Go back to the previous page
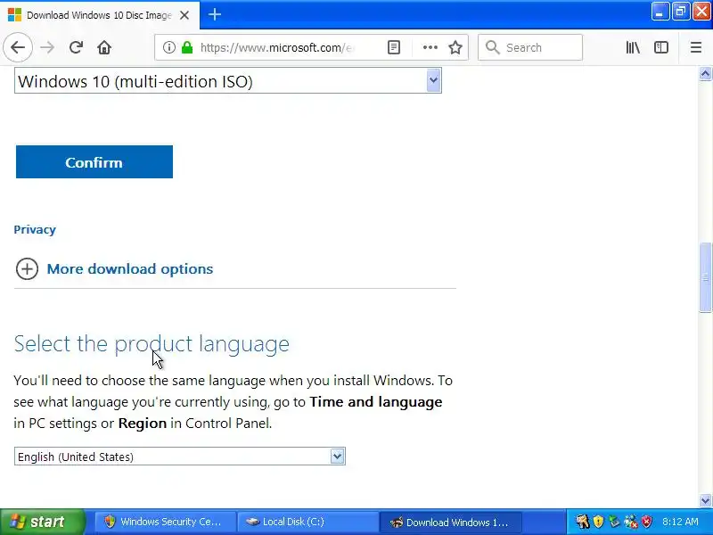713x535 pixels. click(x=18, y=47)
